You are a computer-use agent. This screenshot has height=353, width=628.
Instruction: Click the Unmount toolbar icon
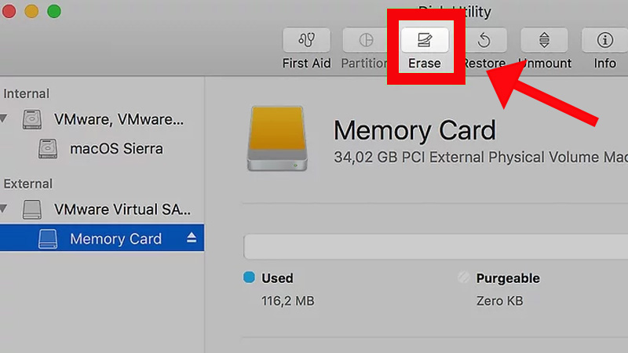[x=544, y=40]
